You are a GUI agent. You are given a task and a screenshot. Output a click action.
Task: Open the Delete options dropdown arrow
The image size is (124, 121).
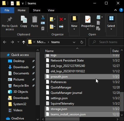point(65,19)
